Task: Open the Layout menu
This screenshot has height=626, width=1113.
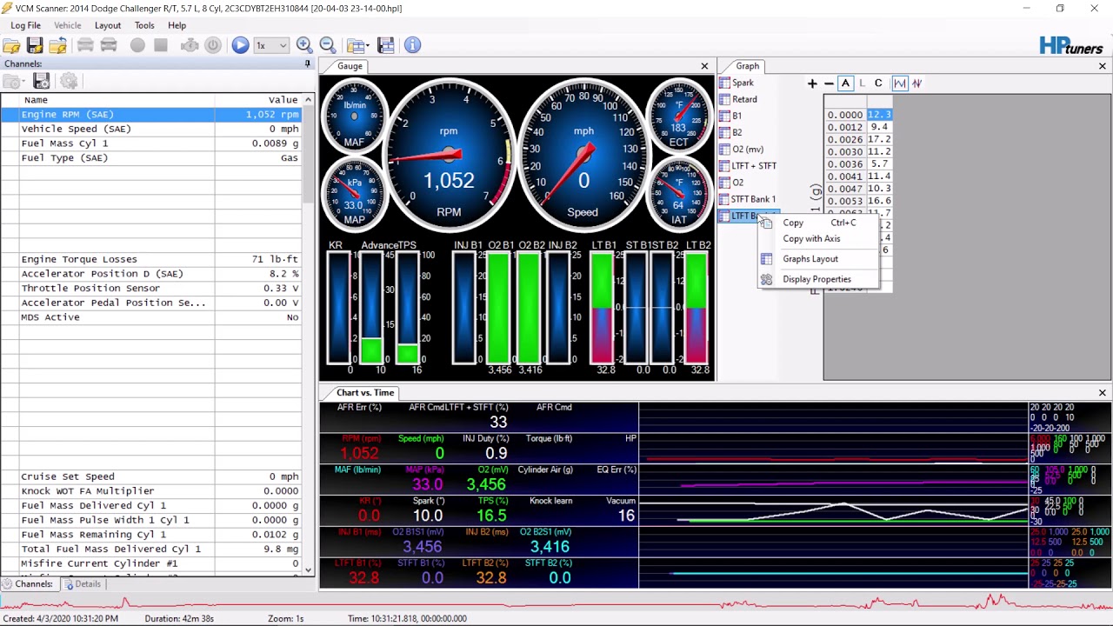Action: coord(108,25)
